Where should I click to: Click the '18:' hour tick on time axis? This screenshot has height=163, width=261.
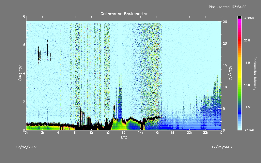coord(173,133)
